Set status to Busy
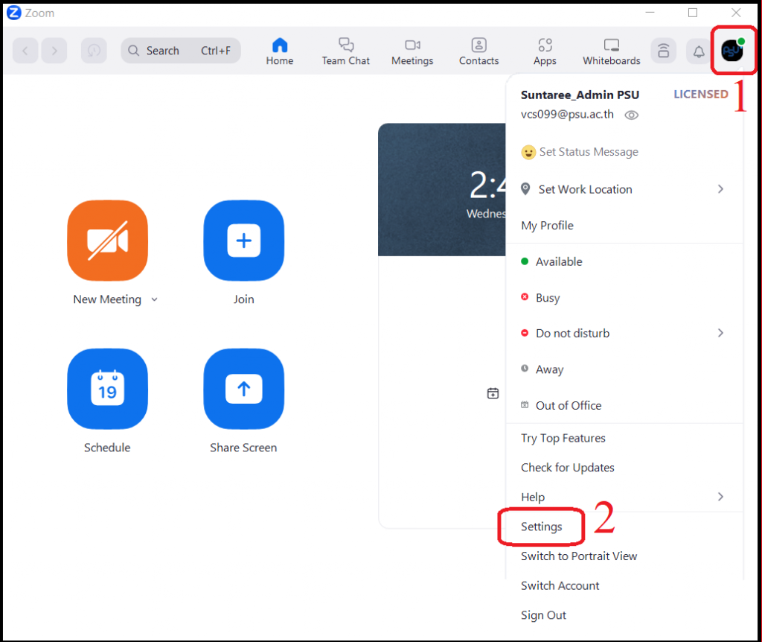762x642 pixels. pyautogui.click(x=547, y=298)
